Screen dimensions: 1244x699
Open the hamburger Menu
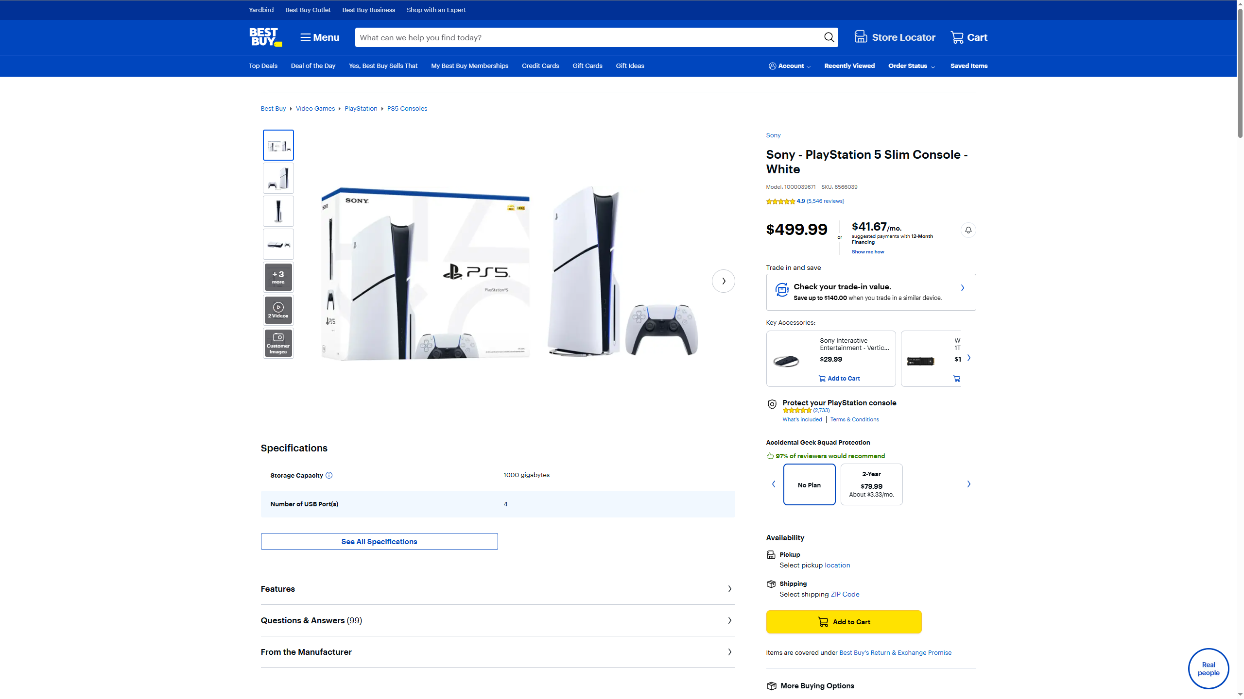point(319,37)
